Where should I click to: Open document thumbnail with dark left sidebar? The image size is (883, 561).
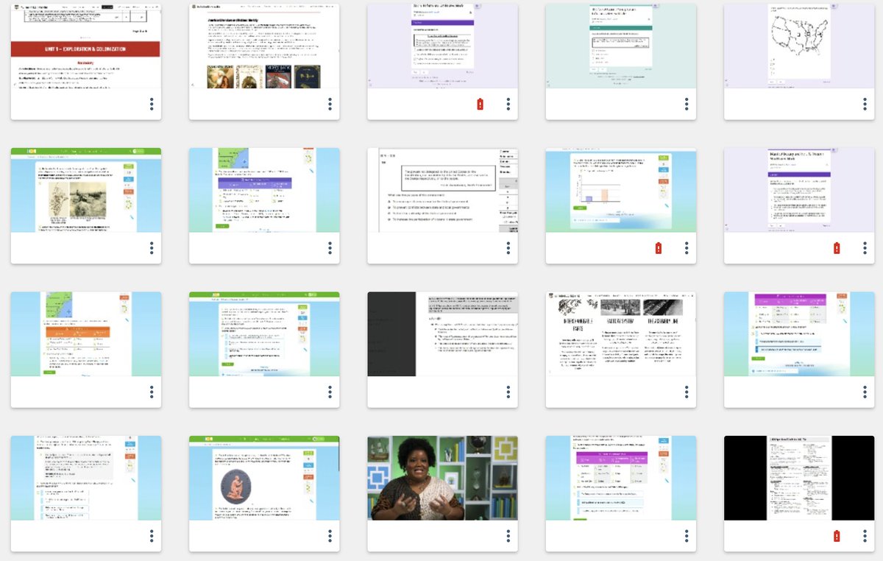(x=443, y=334)
